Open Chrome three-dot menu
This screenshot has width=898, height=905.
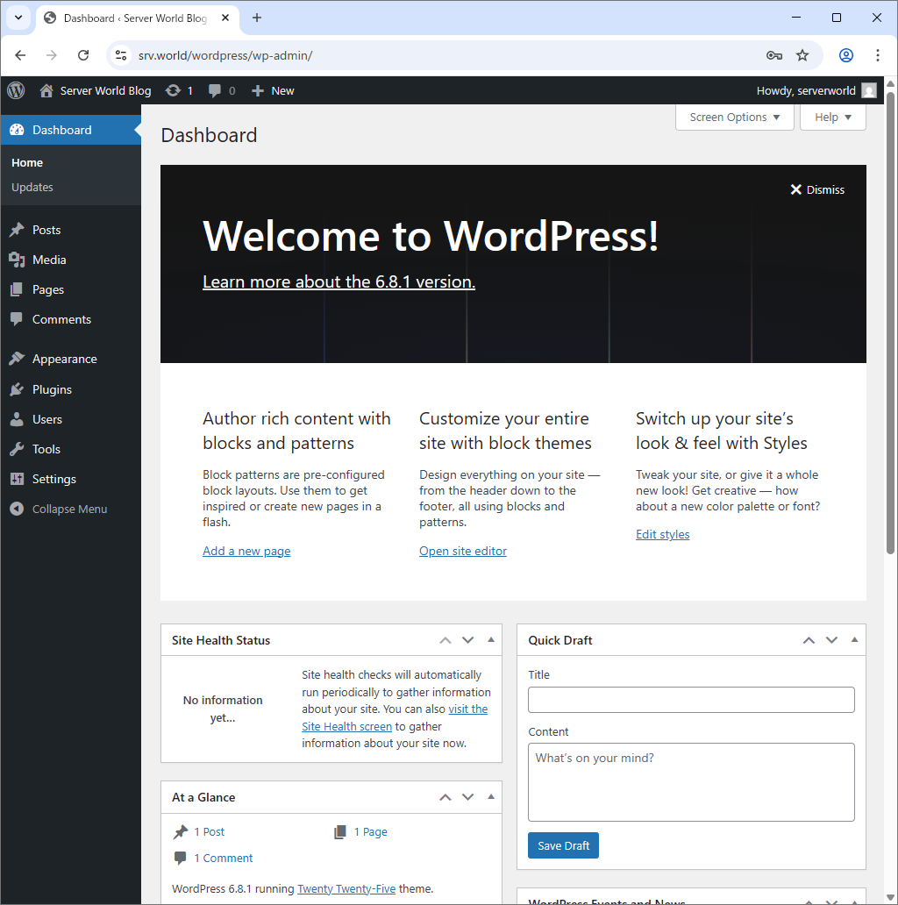click(877, 55)
